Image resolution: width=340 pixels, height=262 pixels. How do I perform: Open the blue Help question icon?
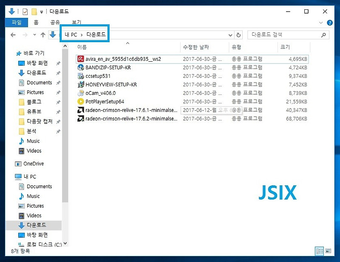point(330,23)
